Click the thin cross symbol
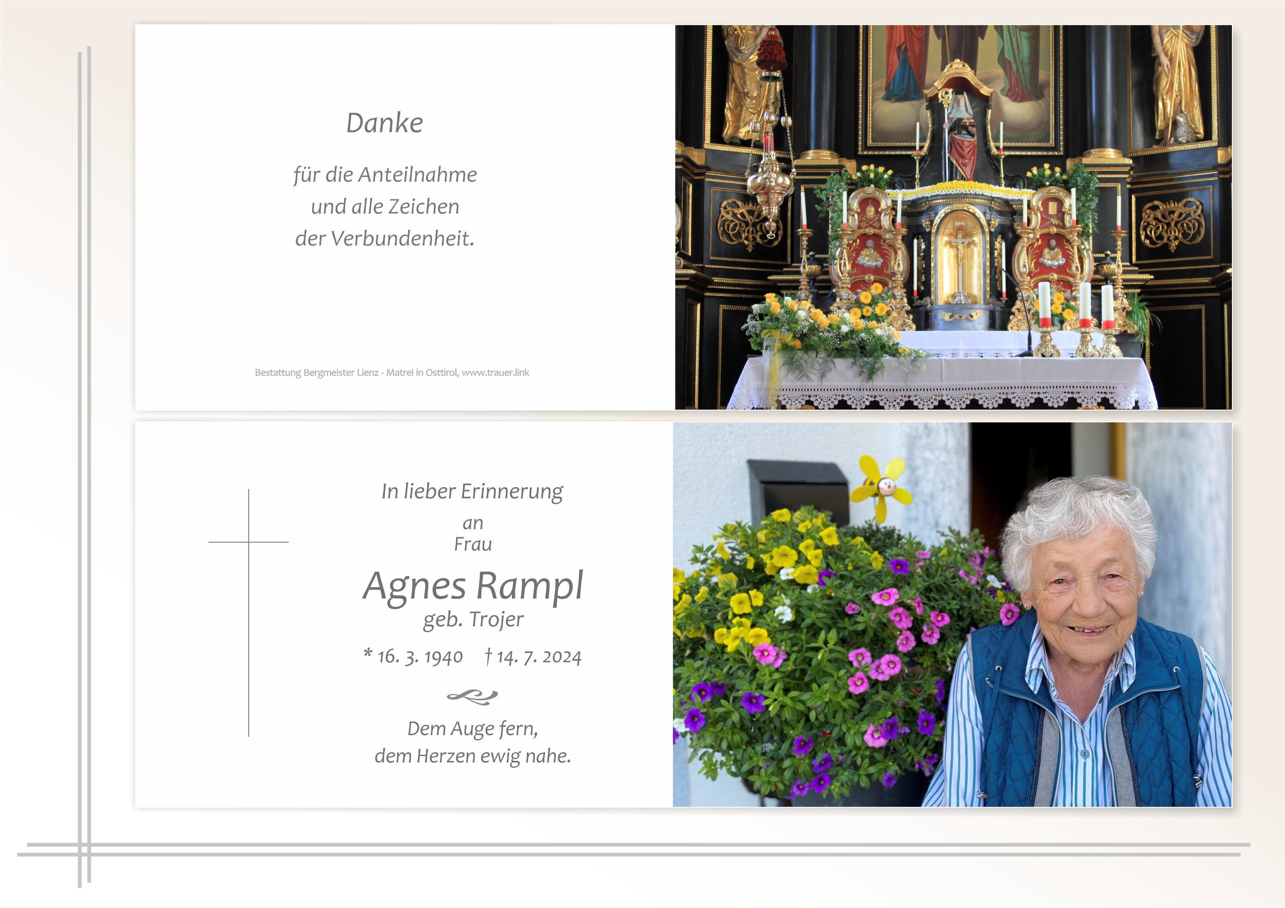Screen dimensions: 1285x908 tap(248, 613)
